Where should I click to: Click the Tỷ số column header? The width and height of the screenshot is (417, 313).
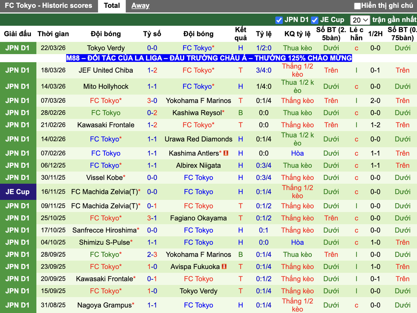coord(152,34)
